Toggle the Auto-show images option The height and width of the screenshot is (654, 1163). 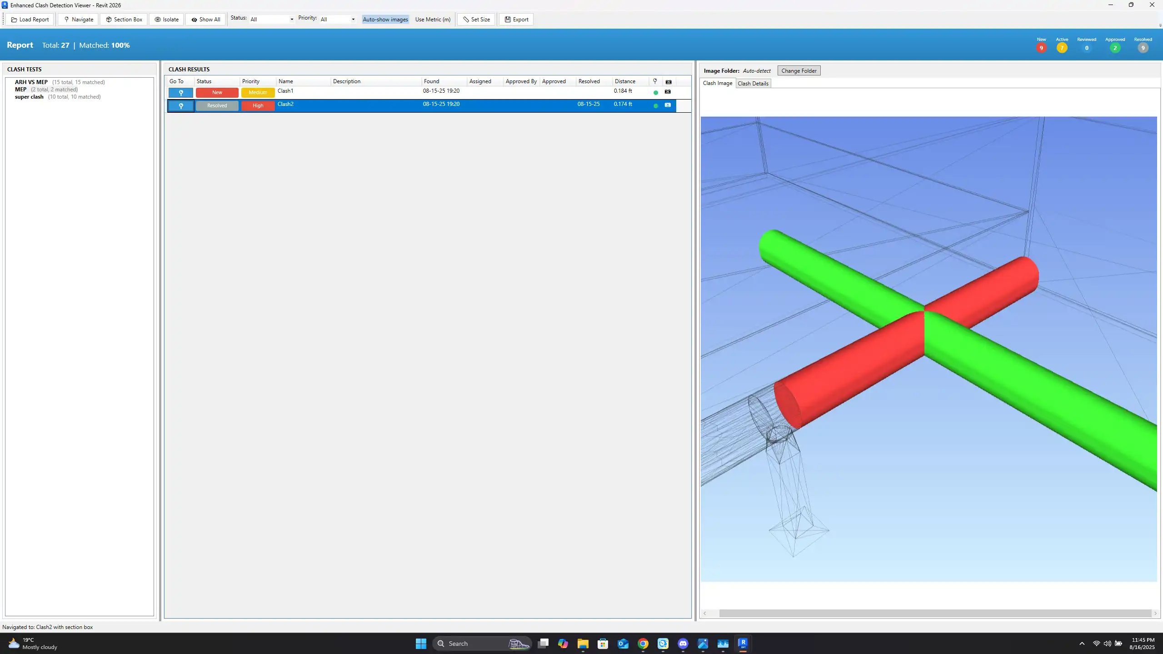click(385, 20)
